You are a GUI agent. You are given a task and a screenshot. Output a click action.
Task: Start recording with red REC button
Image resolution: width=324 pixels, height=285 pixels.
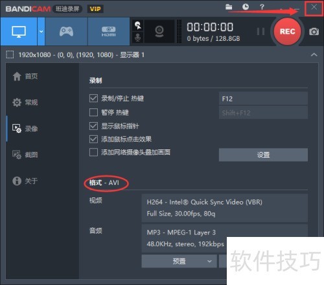click(x=287, y=32)
